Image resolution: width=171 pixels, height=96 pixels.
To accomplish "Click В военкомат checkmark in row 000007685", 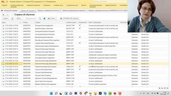I will coord(80,69).
